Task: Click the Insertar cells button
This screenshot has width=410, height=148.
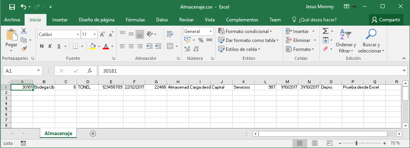Action: (300, 31)
